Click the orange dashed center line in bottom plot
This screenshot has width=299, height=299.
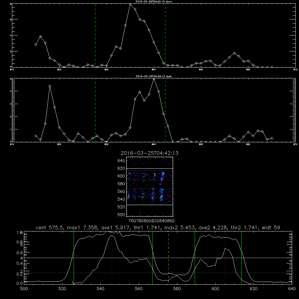point(168,257)
